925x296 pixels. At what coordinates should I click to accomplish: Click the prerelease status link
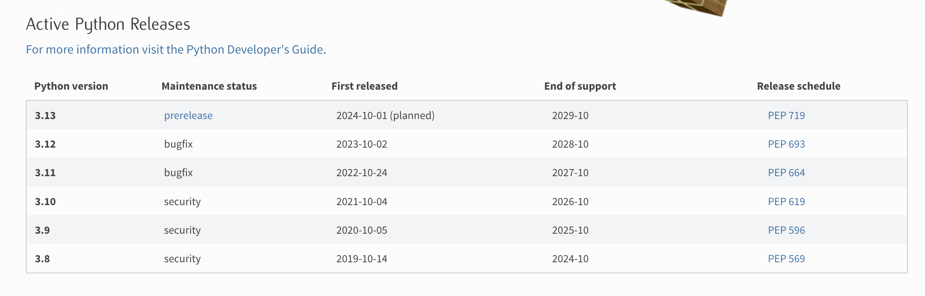188,115
